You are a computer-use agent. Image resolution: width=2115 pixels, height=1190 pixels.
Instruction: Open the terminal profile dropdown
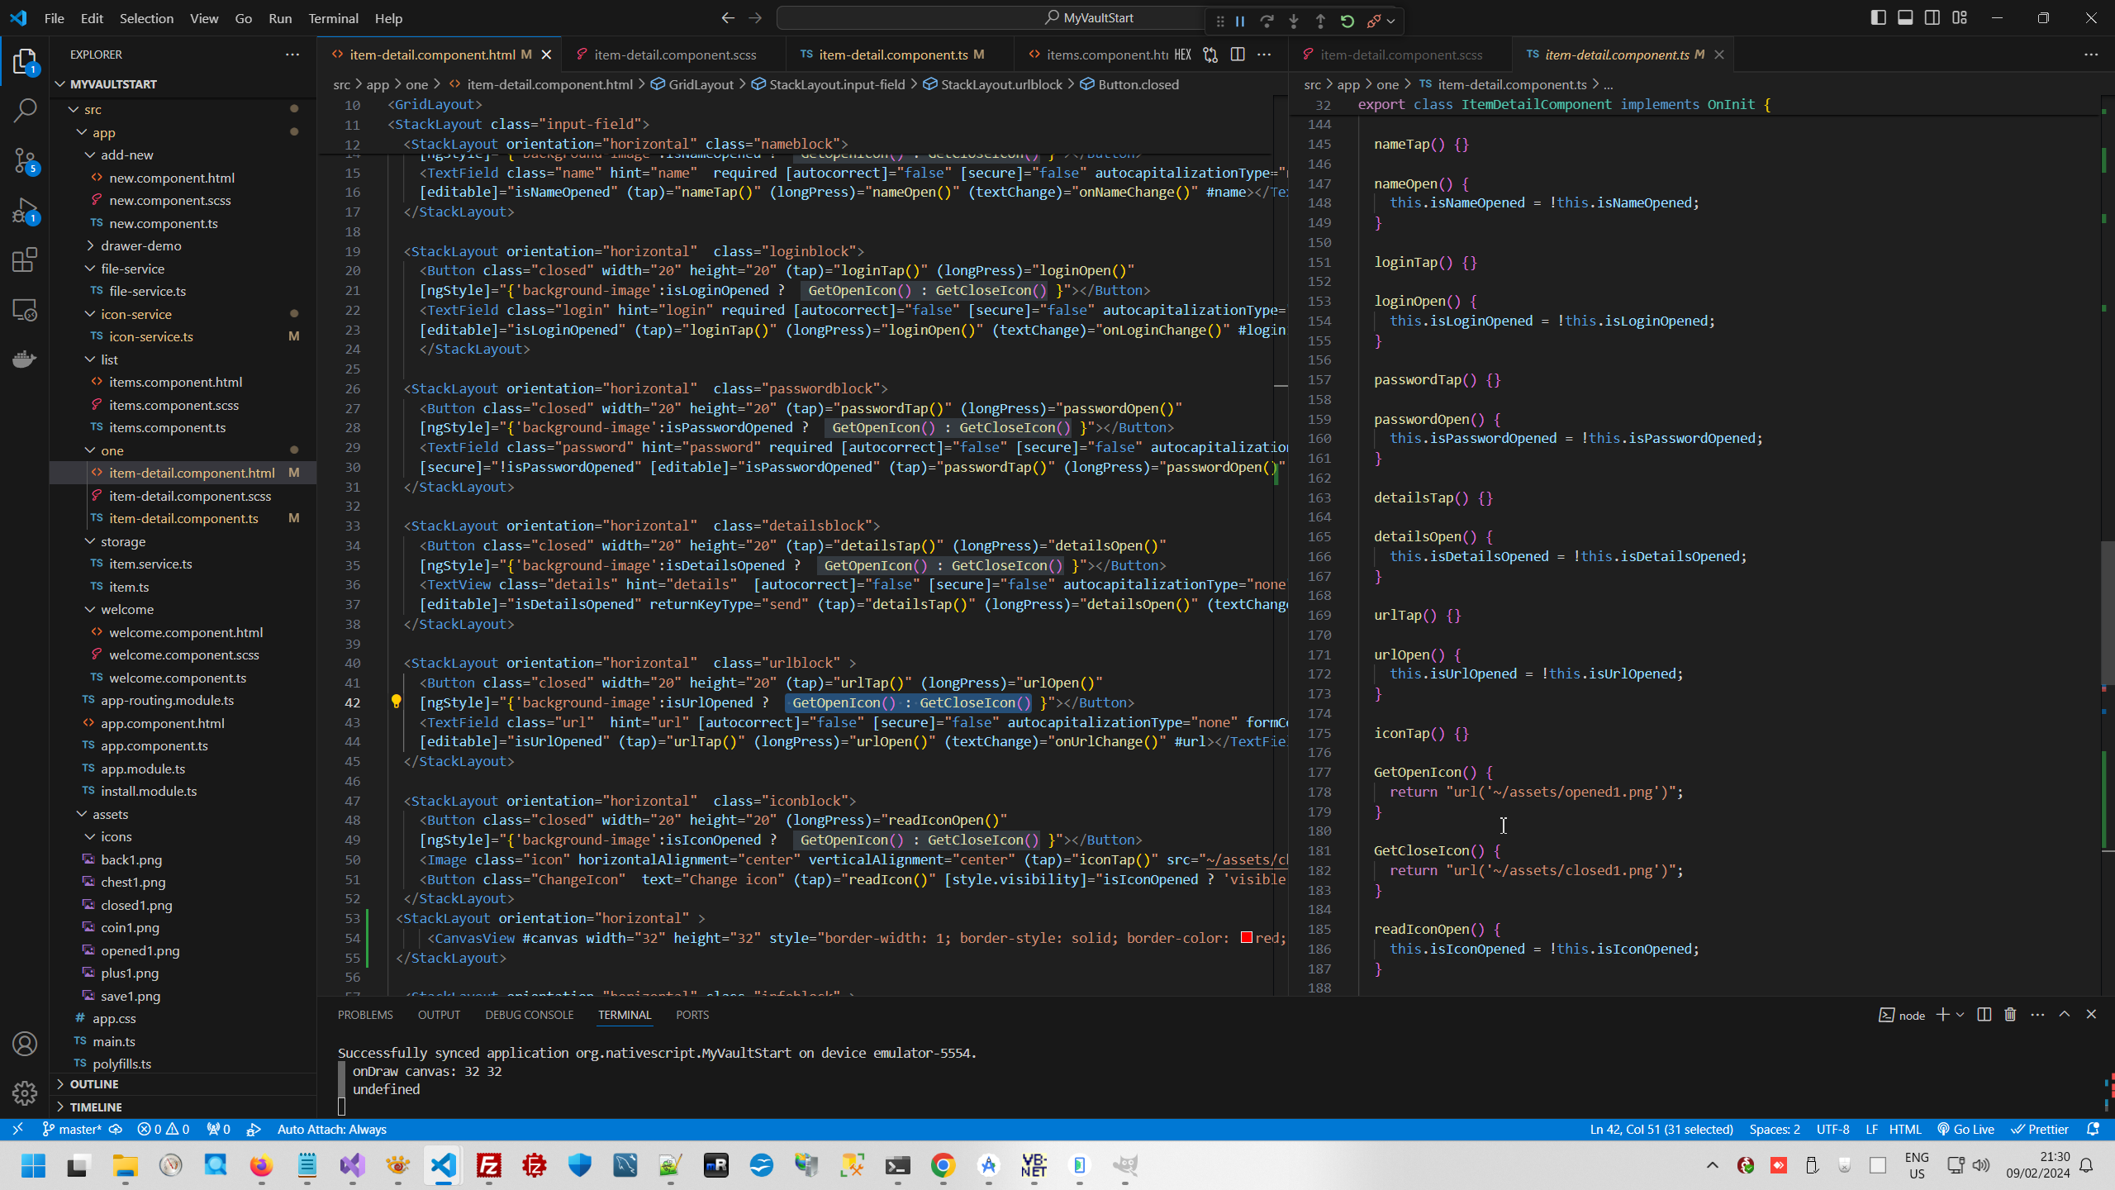[1958, 1015]
